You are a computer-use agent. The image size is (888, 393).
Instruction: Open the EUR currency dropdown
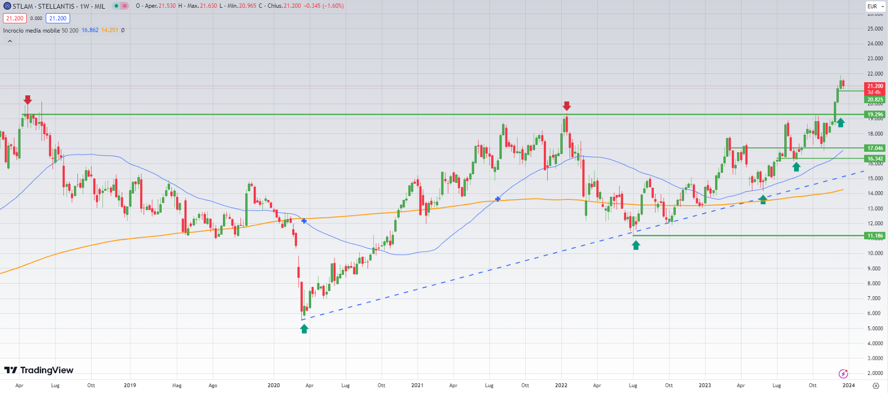[x=875, y=6]
